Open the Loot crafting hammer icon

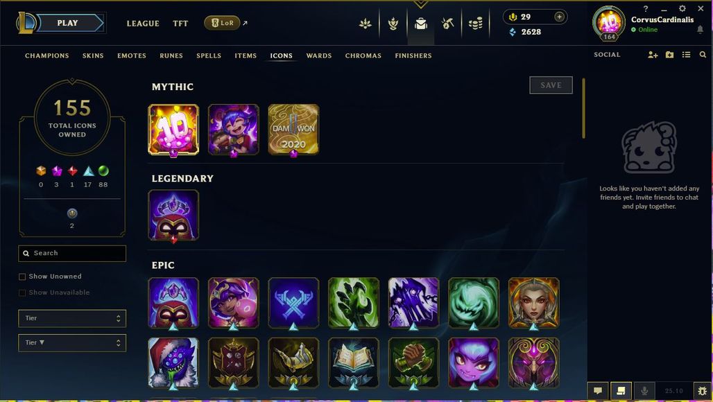[x=448, y=23]
